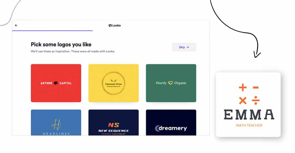Click the division symbol in Emma logo

pyautogui.click(x=256, y=100)
